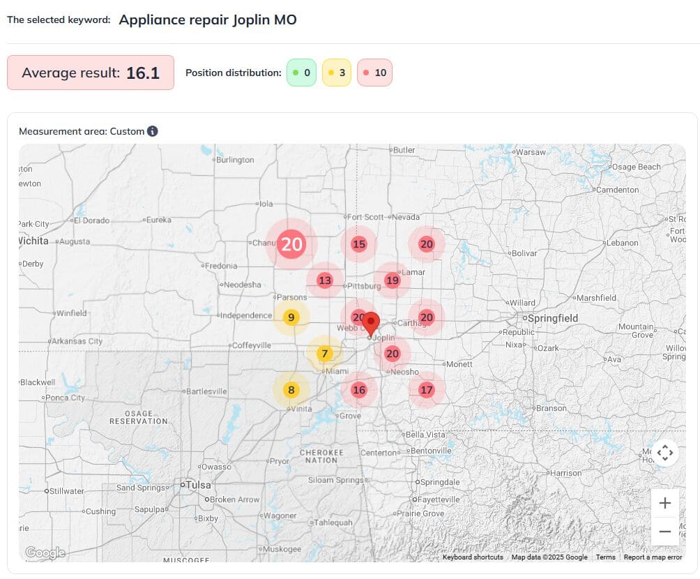
Task: Select the large 20 marker near Chanute
Action: 291,244
